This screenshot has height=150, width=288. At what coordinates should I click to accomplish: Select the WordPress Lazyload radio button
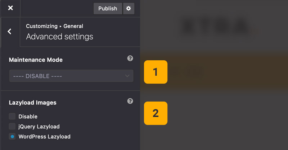click(13, 136)
